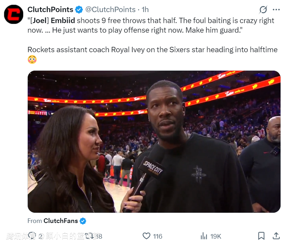Play the Royal Ivey interview video
The image size is (288, 245).
coord(154,142)
